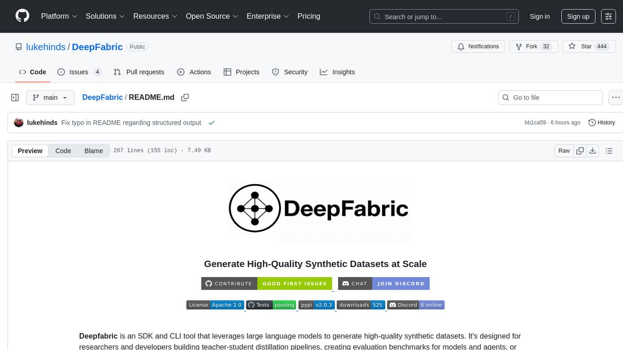The image size is (623, 350).
Task: Switch to Blame view
Action: [93, 151]
